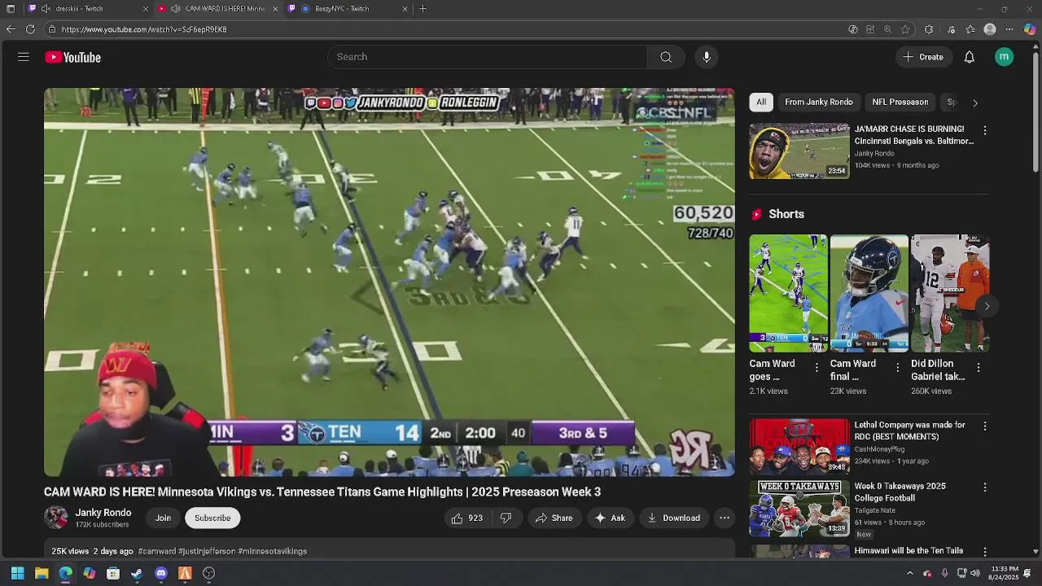Open taskbar volume speaker control
The width and height of the screenshot is (1042, 586).
[x=975, y=573]
